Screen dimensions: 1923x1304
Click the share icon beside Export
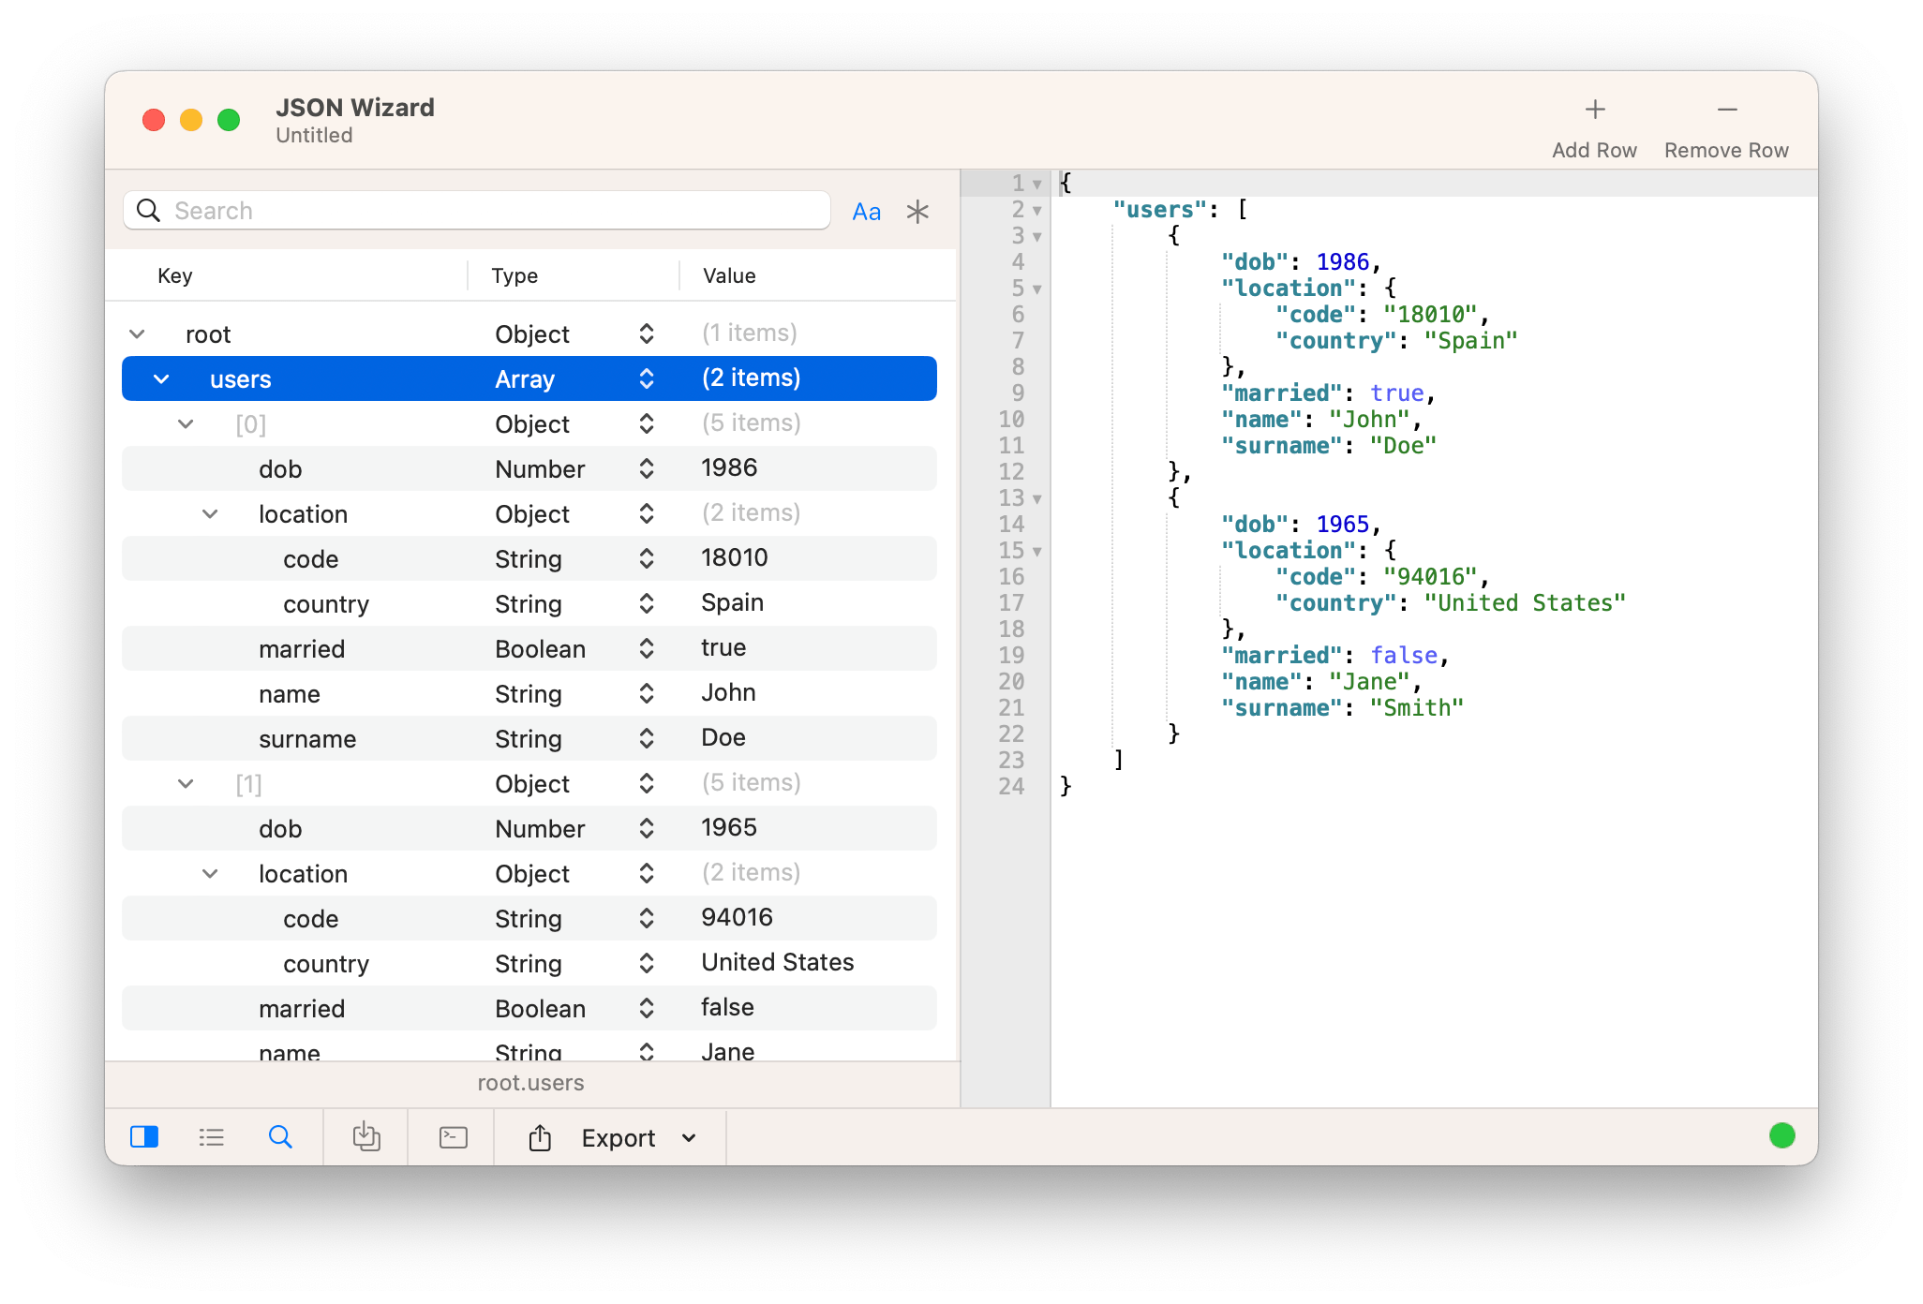point(540,1138)
